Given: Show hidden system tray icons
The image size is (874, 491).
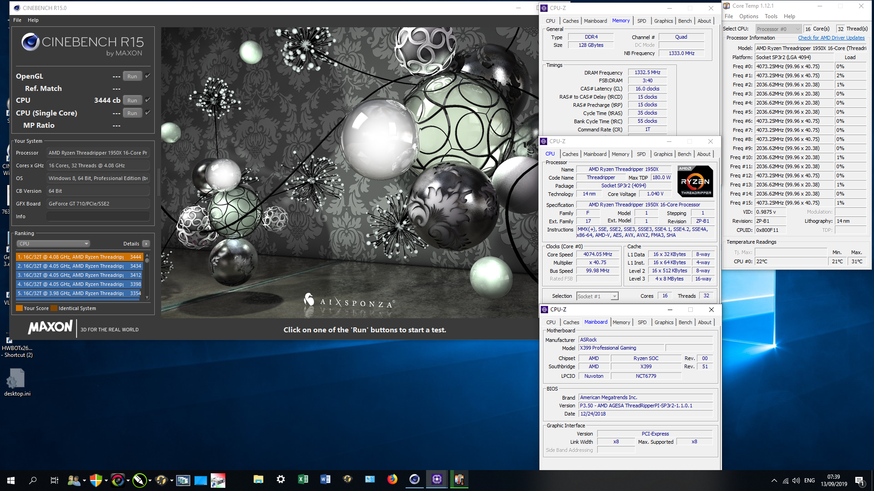Looking at the screenshot, I should [774, 481].
